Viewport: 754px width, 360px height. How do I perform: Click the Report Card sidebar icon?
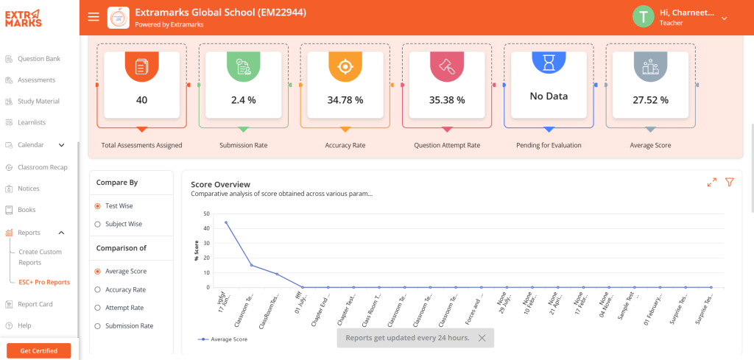click(9, 304)
